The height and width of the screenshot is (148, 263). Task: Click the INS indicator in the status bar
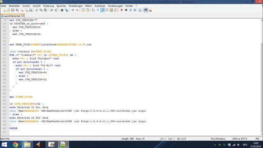pos(257,139)
